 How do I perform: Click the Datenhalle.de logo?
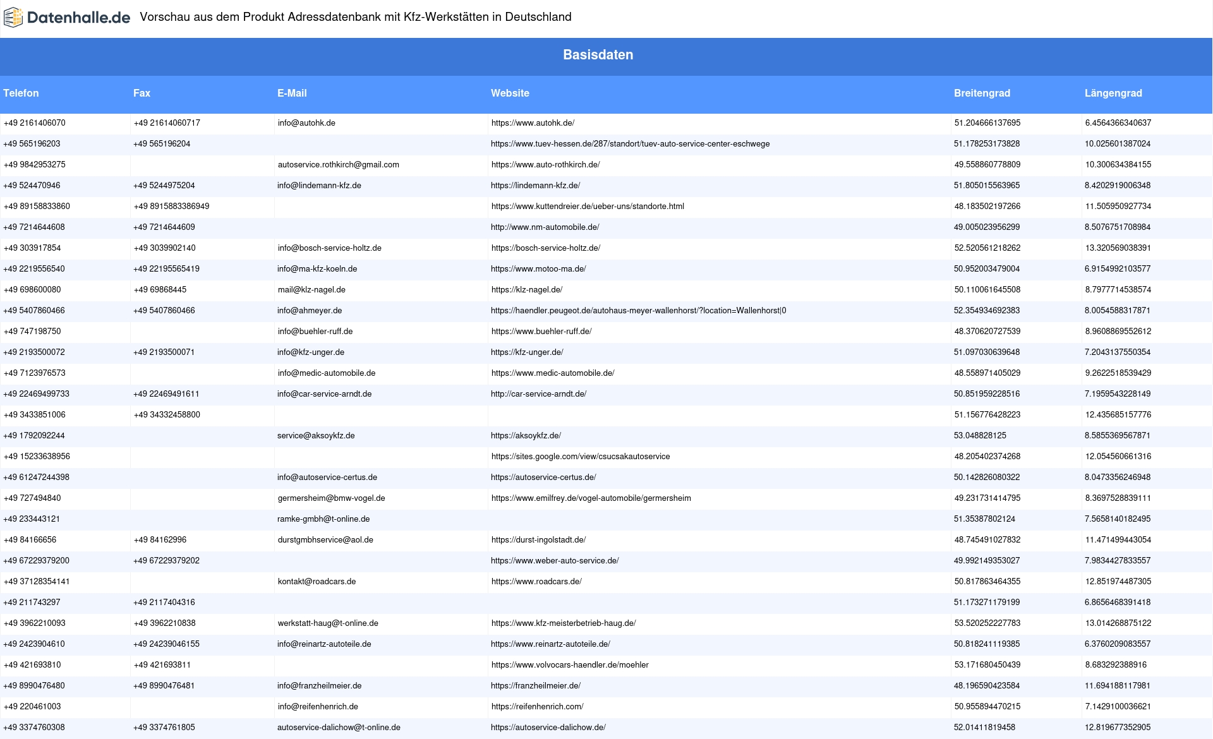[x=67, y=18]
